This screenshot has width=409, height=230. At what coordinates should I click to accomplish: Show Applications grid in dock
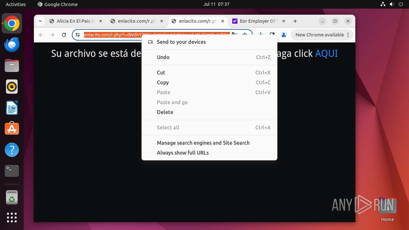[12, 218]
